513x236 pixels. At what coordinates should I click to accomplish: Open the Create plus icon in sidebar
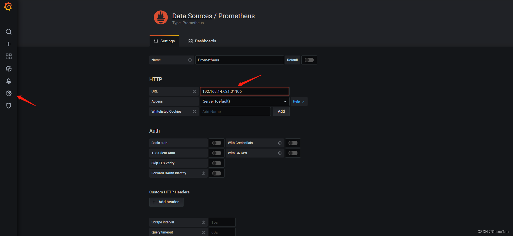[x=9, y=44]
